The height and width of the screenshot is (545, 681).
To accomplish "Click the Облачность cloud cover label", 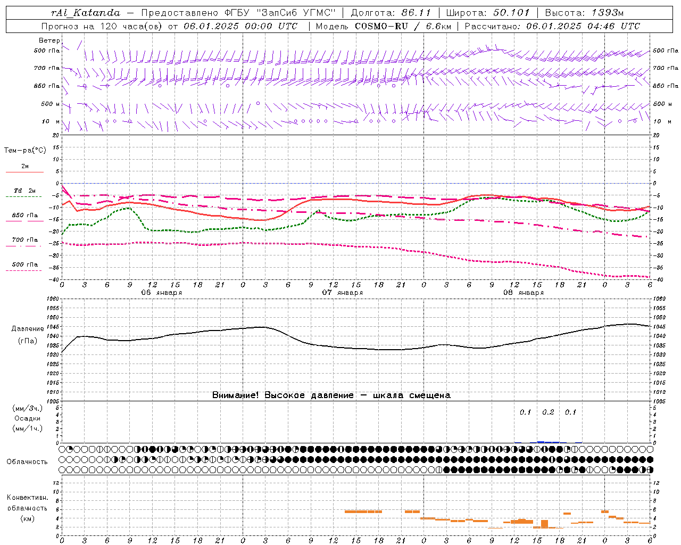I will tap(27, 462).
